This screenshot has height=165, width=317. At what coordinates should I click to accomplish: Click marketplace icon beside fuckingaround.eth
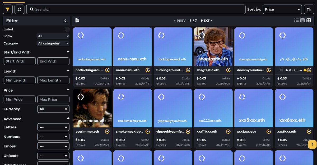point(188,70)
